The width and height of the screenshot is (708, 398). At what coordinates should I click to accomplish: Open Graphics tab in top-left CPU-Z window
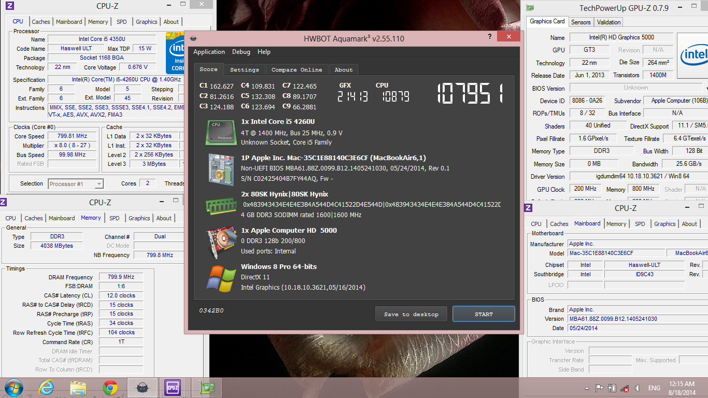(147, 22)
